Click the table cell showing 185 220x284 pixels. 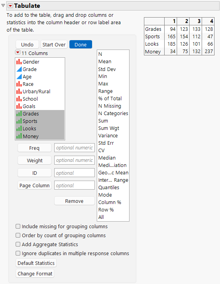click(170, 44)
